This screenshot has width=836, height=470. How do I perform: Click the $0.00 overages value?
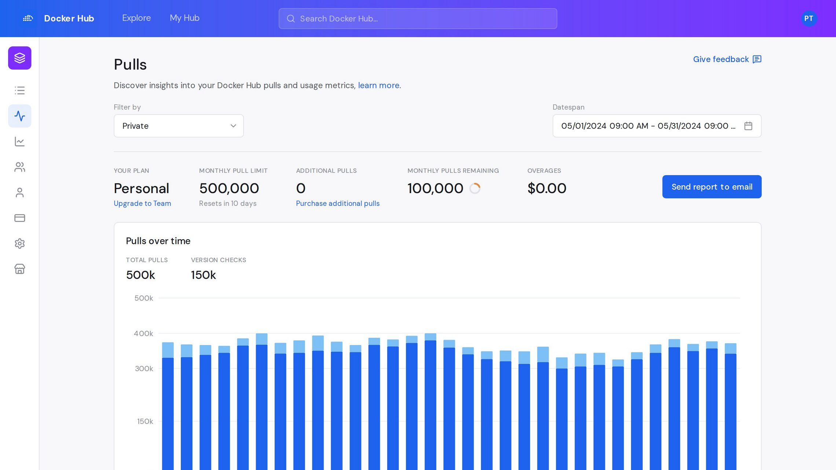547,188
